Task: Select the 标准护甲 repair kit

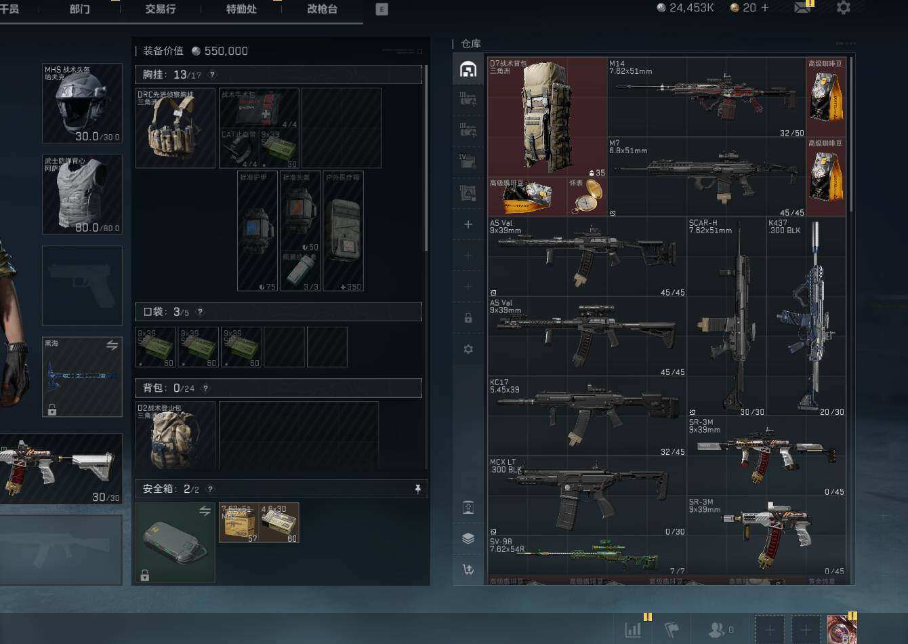Action: pos(257,231)
